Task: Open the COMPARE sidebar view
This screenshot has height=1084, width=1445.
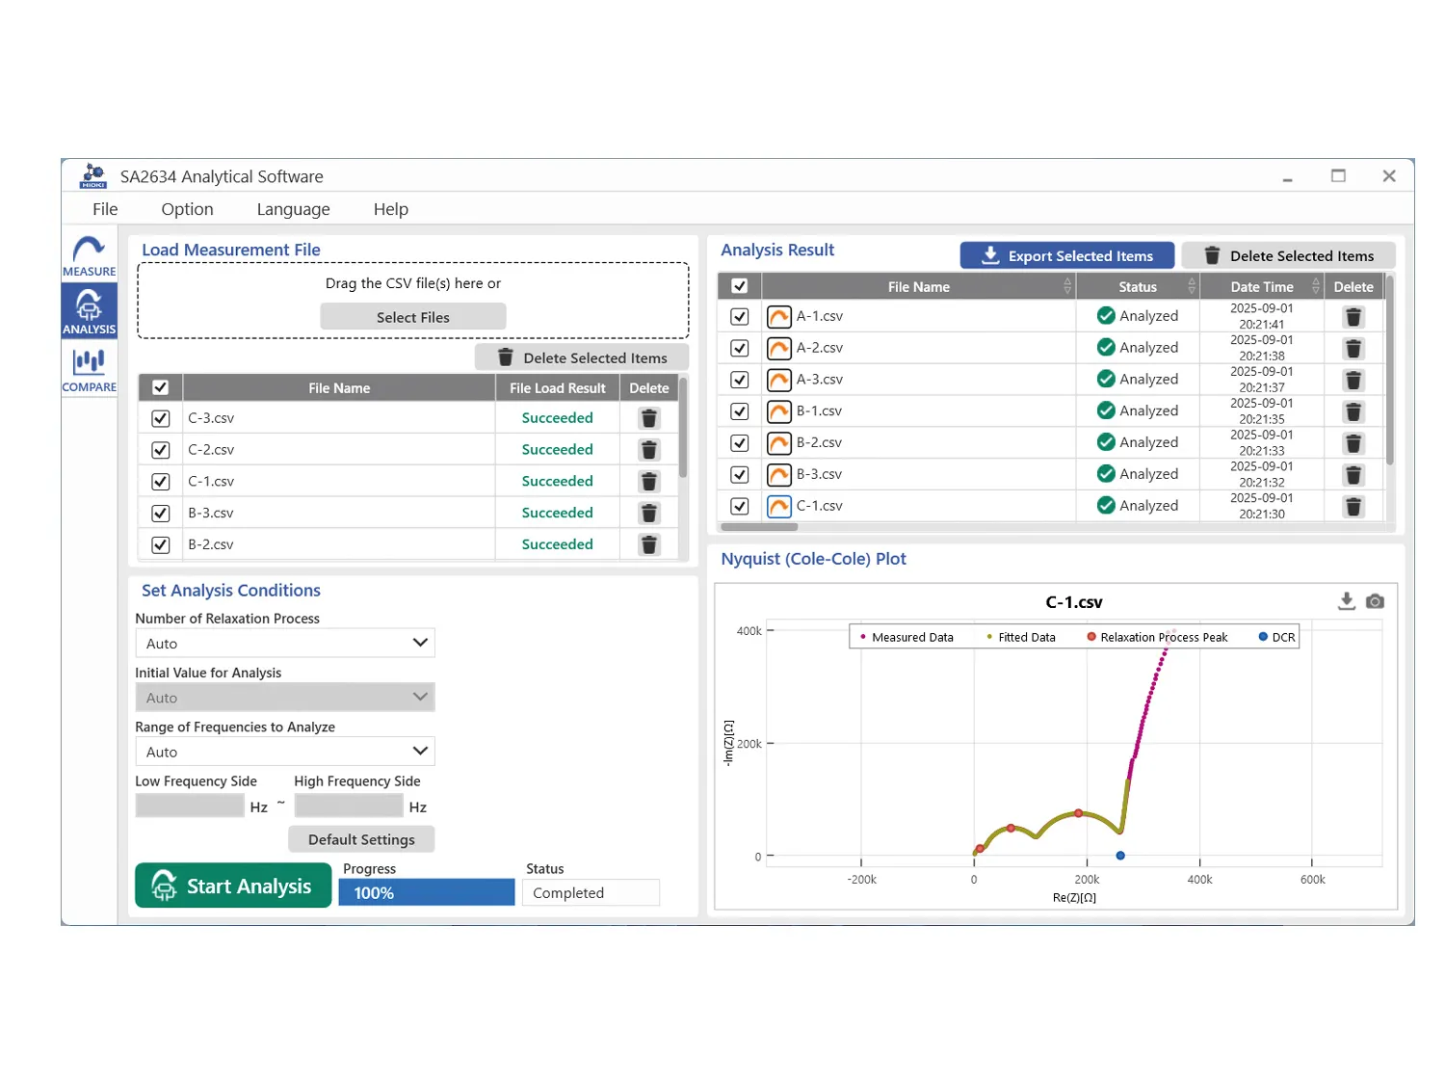Action: point(89,370)
